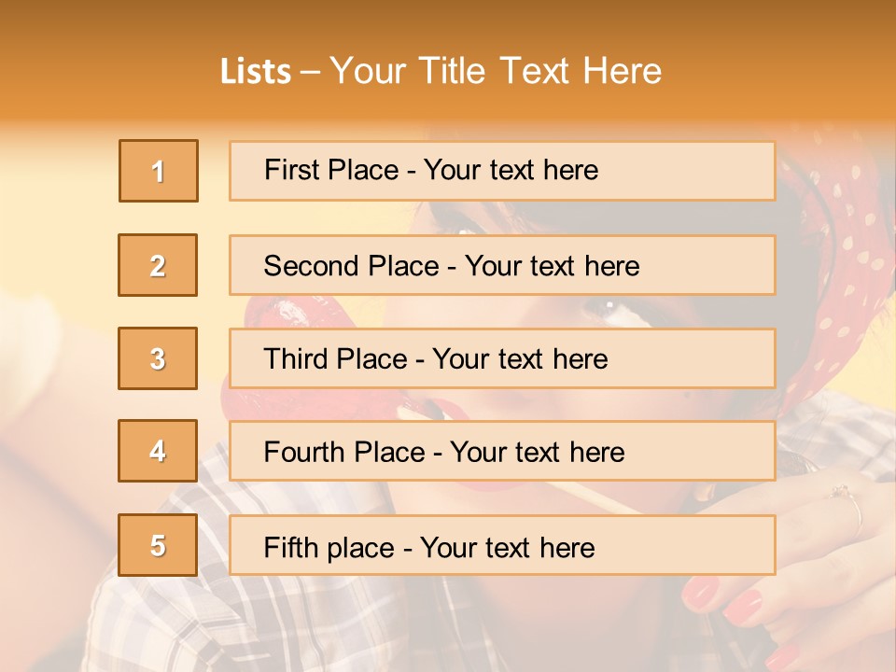
Task: Click the number 1 box
Action: tap(159, 171)
